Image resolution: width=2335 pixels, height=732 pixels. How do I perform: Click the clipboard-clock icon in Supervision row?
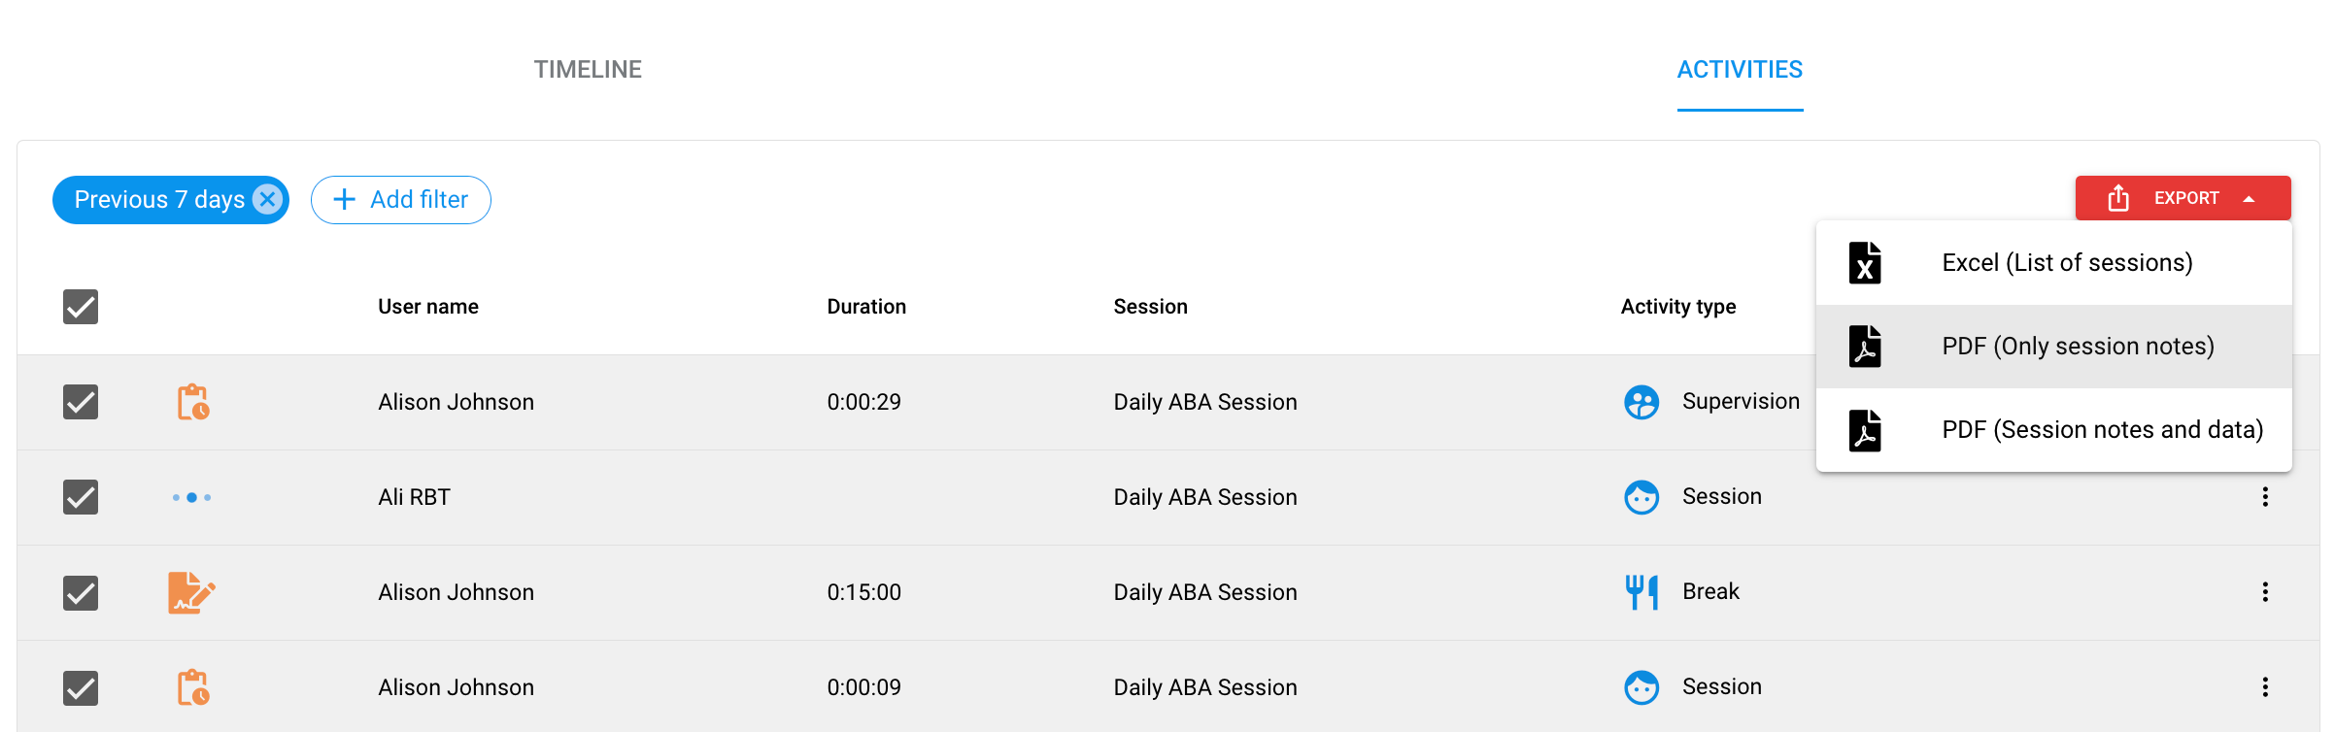tap(192, 402)
